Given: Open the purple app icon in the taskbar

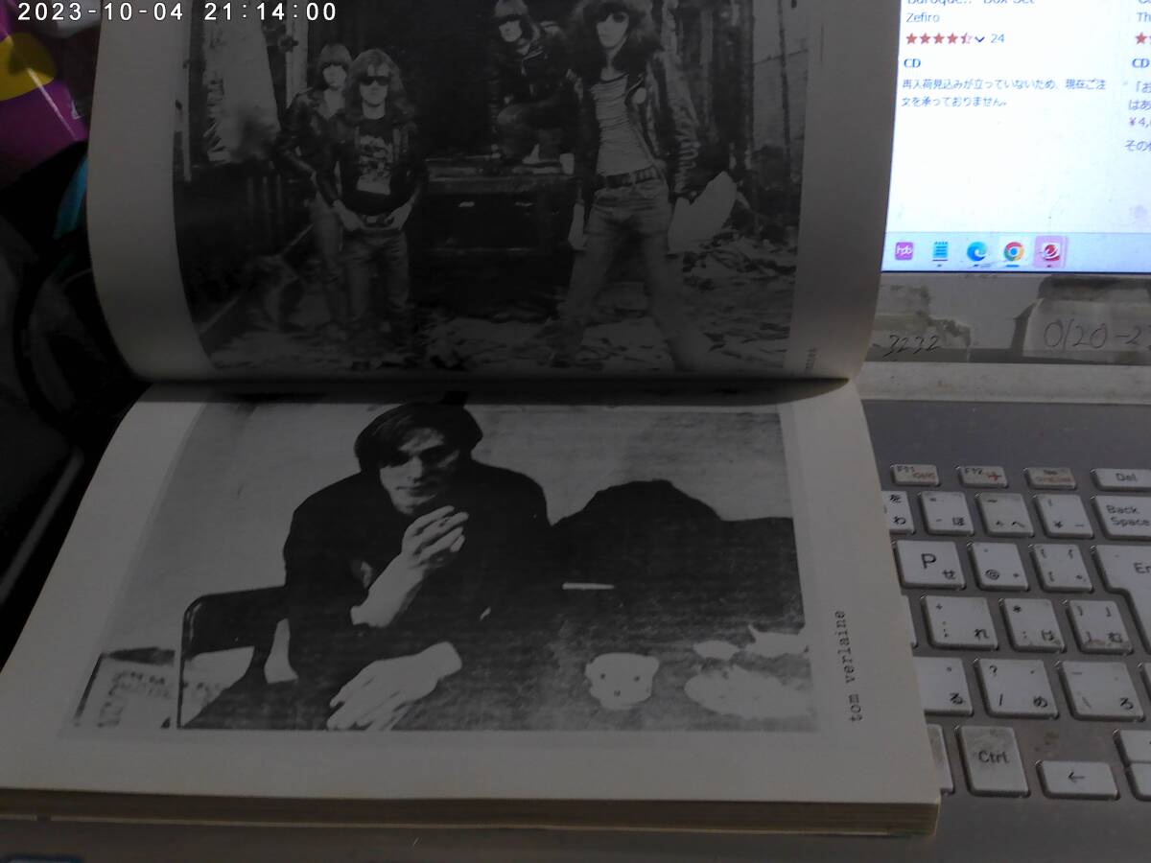Looking at the screenshot, I should click(904, 251).
